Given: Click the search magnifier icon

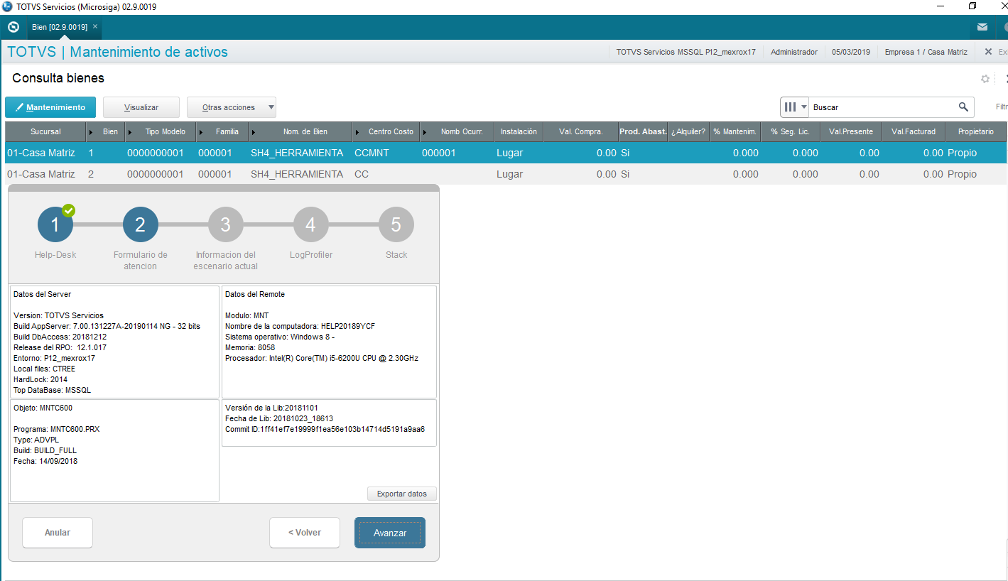Looking at the screenshot, I should 963,107.
